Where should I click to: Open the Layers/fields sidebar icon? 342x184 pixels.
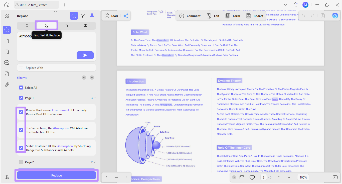tap(7, 74)
